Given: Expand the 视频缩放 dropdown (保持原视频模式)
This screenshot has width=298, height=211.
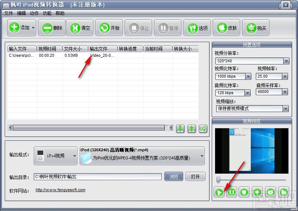Looking at the screenshot, I should (x=286, y=109).
